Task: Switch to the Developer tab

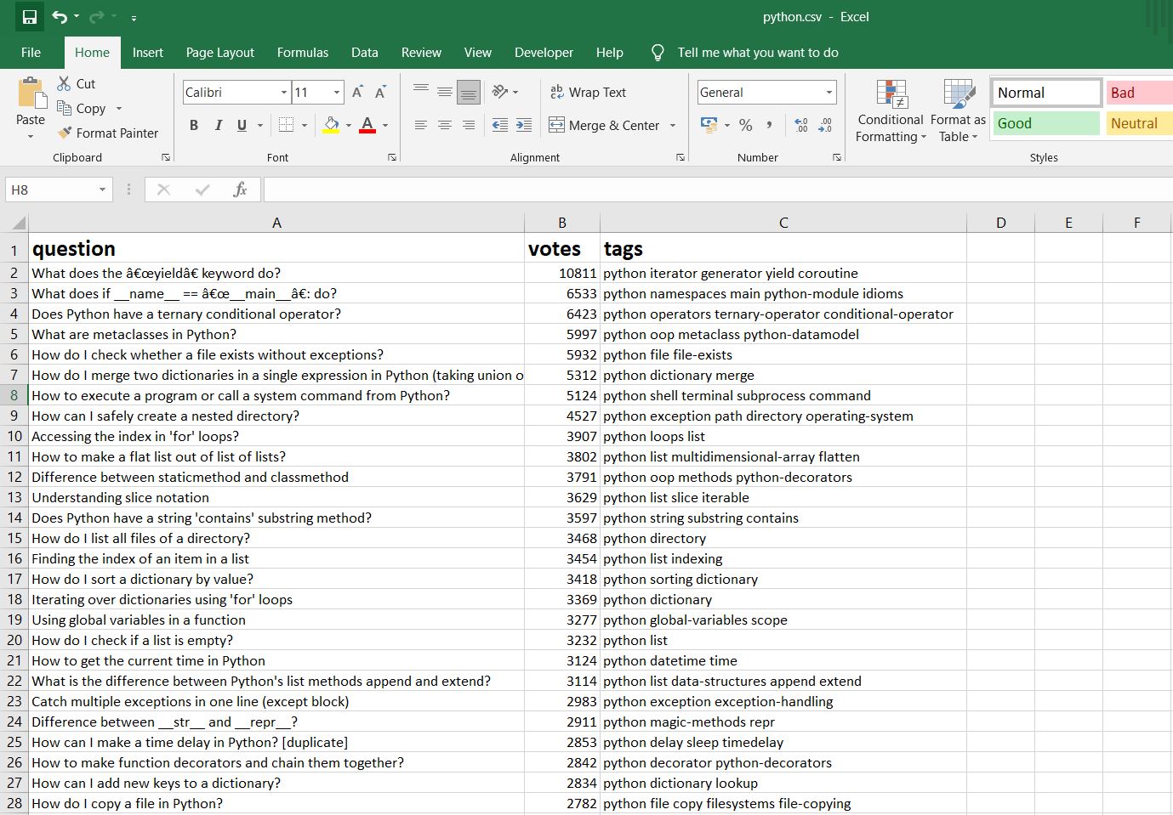Action: [544, 53]
